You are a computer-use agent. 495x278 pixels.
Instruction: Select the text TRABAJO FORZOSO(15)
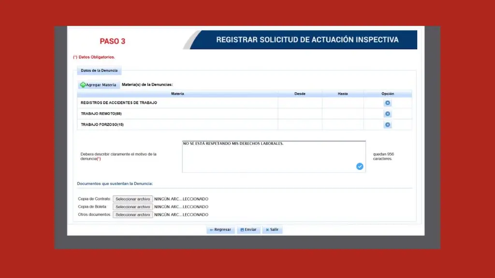102,125
